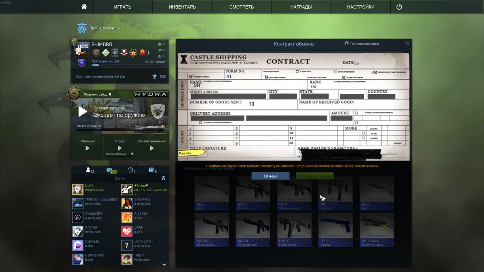Select the M4A4 weapon item

point(294,193)
